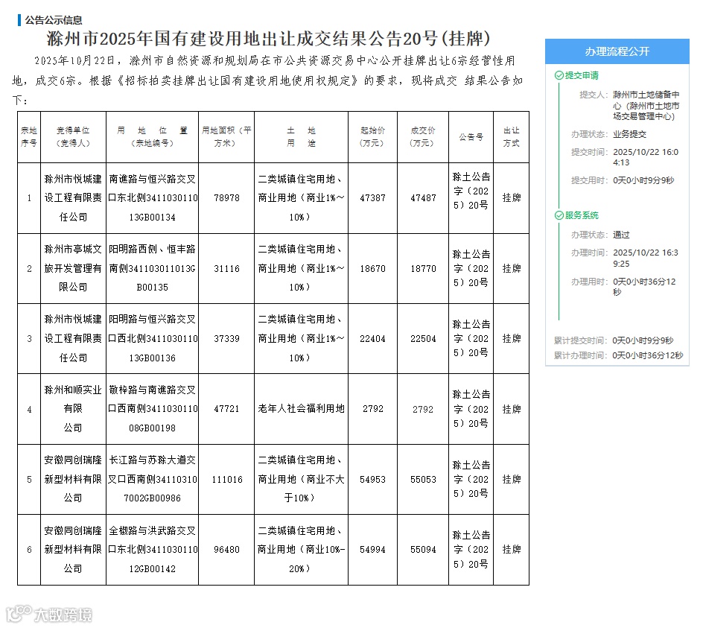Click the 公告号 column header

click(471, 137)
